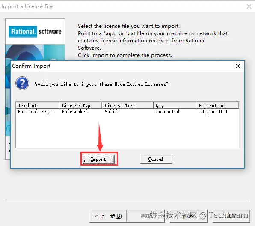
Task: Click the License Term column header
Action: pos(127,105)
